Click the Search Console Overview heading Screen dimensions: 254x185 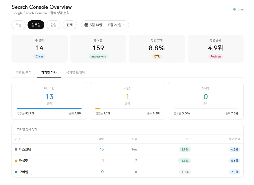coord(42,7)
